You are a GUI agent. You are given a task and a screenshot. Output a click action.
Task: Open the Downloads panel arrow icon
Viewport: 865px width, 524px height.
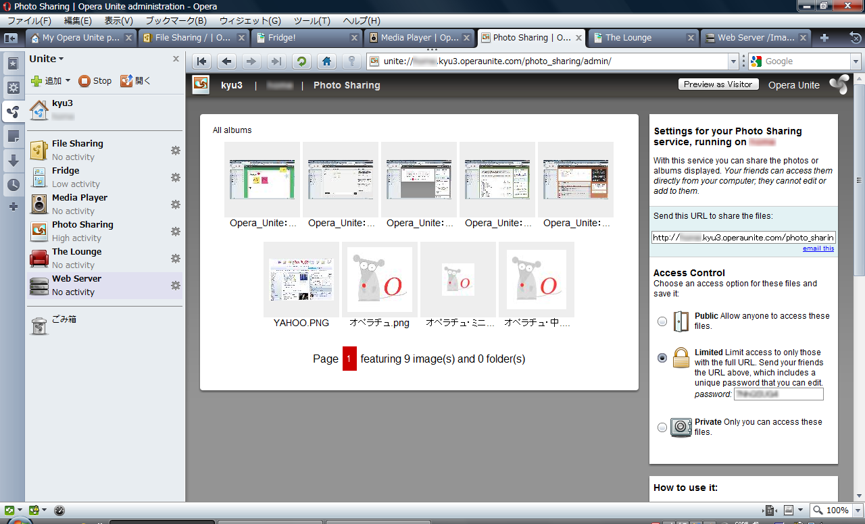pos(13,161)
